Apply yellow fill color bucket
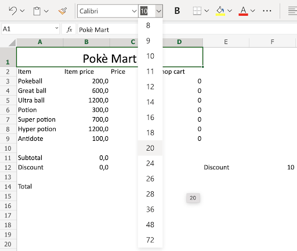Screen dimensions: 297x251 coord(220,11)
